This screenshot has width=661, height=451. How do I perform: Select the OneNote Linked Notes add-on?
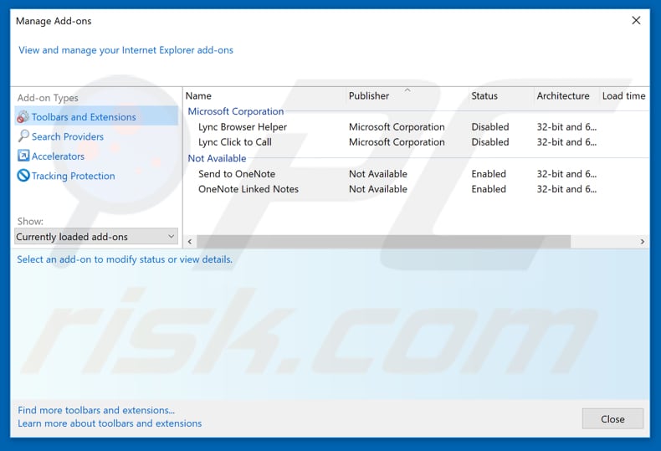click(249, 189)
